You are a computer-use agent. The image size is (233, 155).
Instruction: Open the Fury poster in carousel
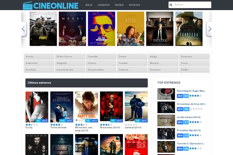click(43, 29)
